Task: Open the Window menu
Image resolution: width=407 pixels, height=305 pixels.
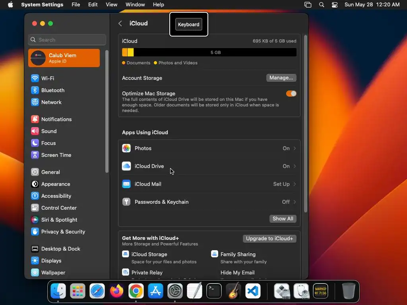Action: click(x=135, y=5)
